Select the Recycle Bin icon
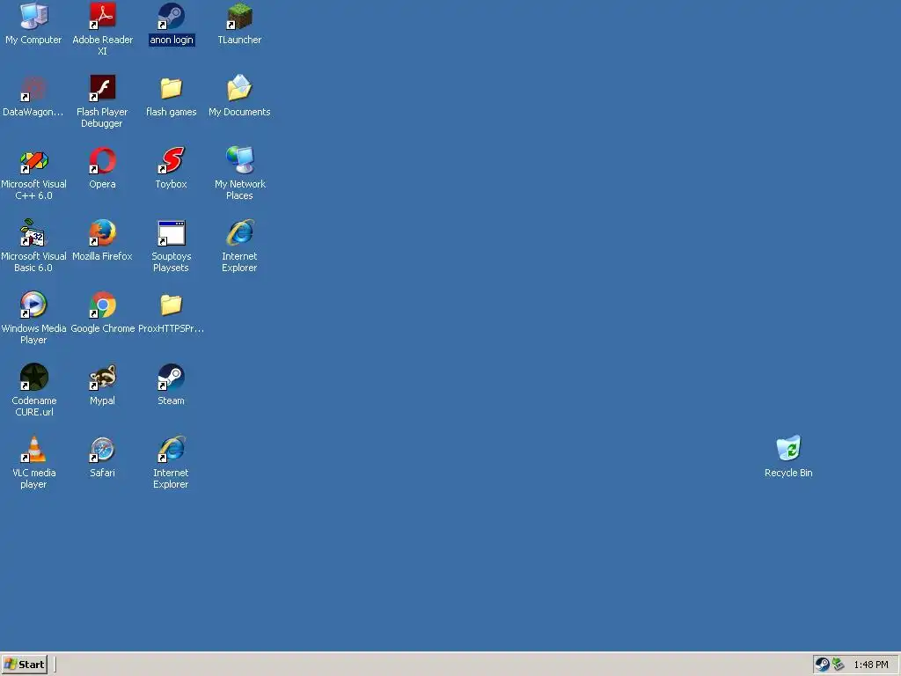The image size is (901, 676). click(788, 449)
